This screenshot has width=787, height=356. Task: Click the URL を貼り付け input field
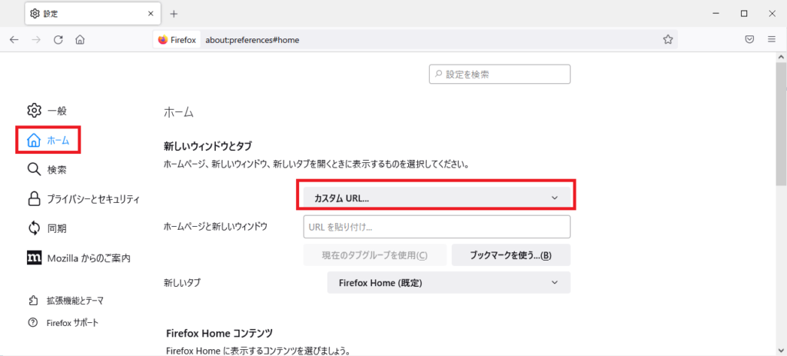(437, 227)
